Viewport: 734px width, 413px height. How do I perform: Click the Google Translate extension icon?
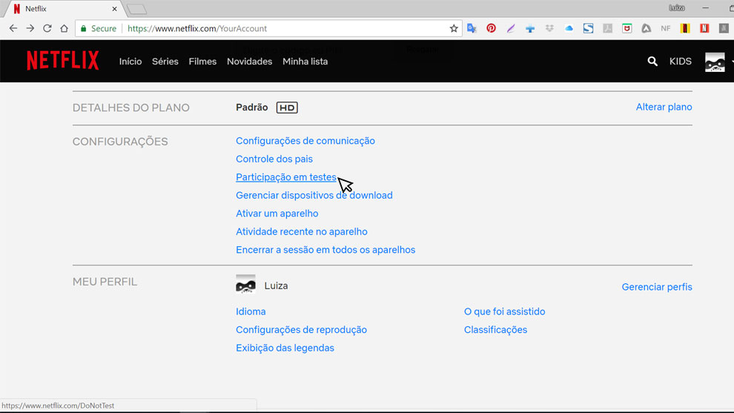(x=472, y=29)
